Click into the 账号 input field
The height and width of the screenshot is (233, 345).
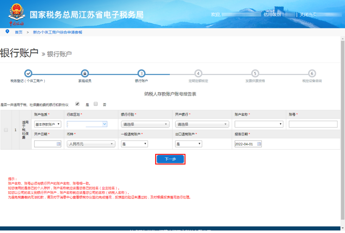(313, 124)
